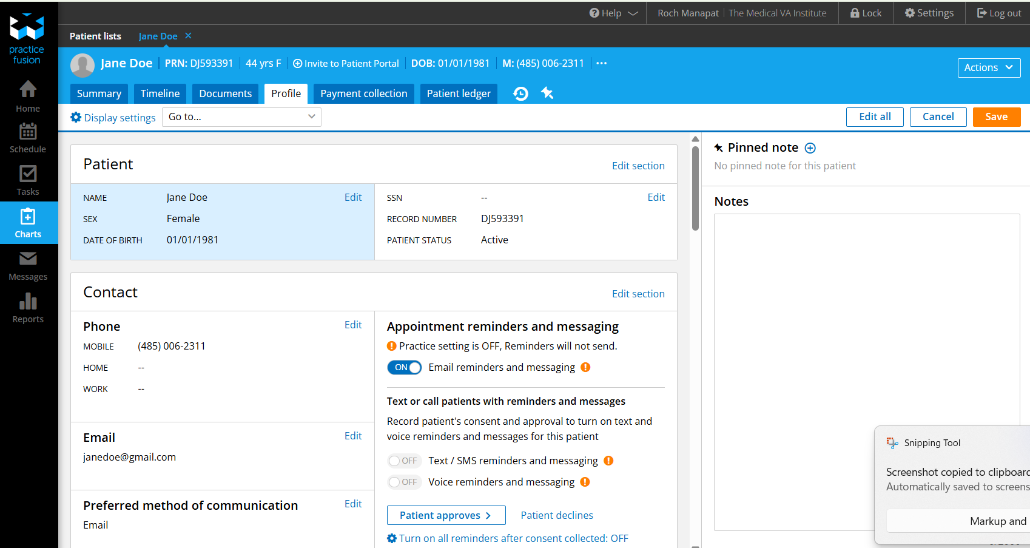Open the Go to... dropdown

(x=241, y=117)
